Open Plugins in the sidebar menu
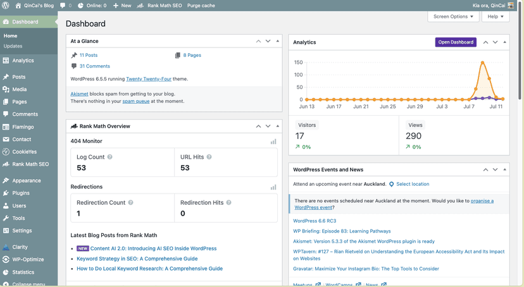Image resolution: width=524 pixels, height=287 pixels. pos(20,193)
